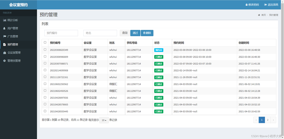This screenshot has height=139, width=284.
Task: Click the user management person icon
Action: click(x=4, y=28)
